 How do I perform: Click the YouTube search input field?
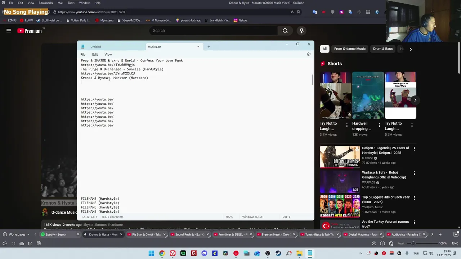coord(214,31)
